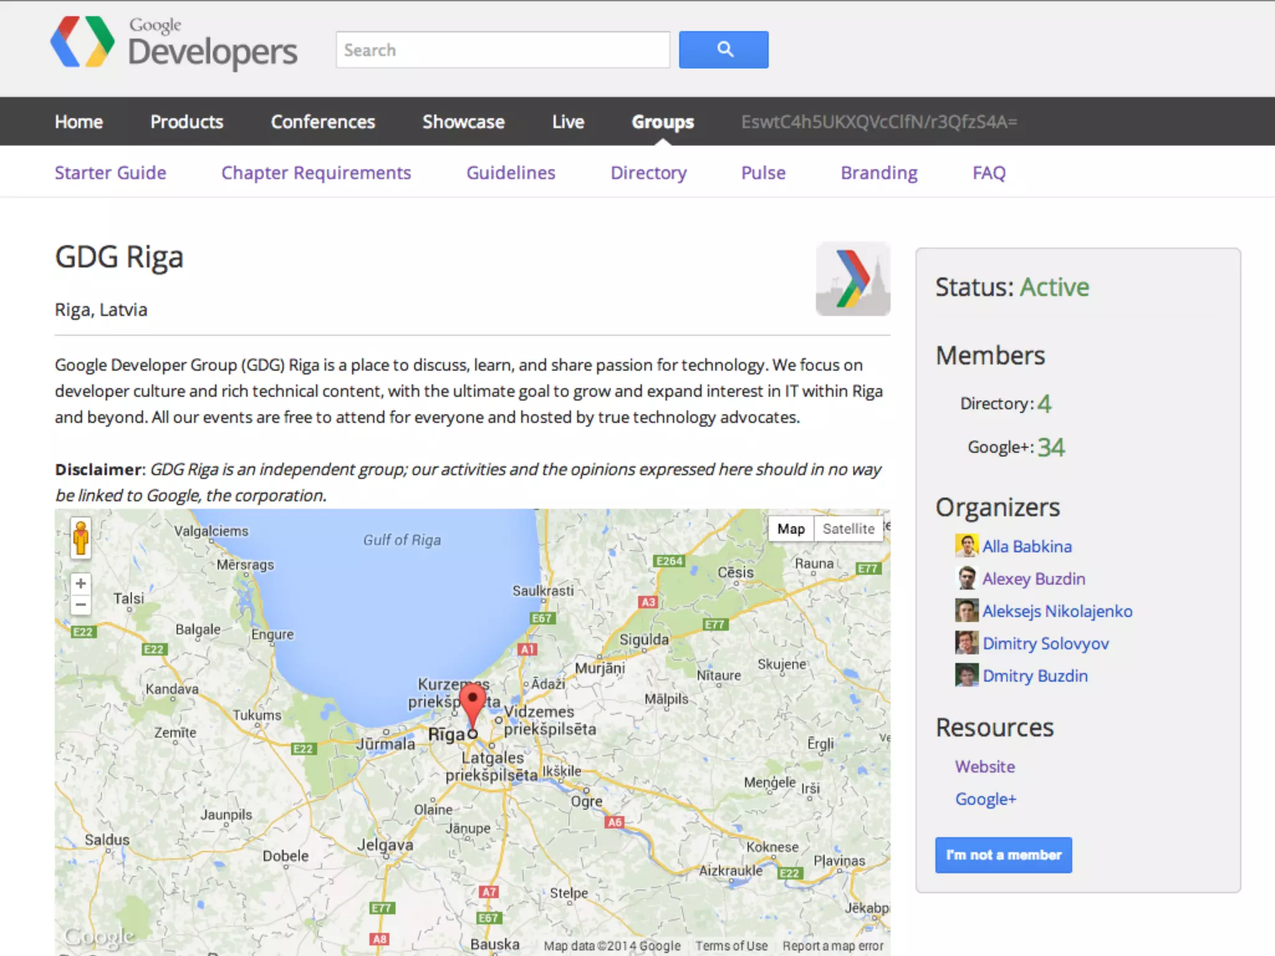Click the GDG Riga page heading
1275x956 pixels.
pyautogui.click(x=119, y=258)
